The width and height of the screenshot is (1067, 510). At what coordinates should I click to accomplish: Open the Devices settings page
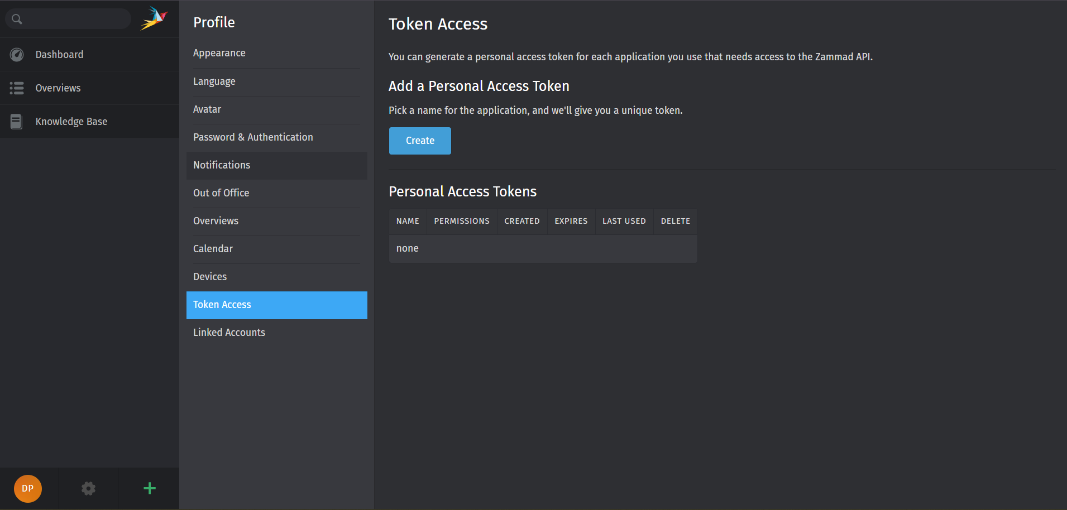(x=210, y=276)
